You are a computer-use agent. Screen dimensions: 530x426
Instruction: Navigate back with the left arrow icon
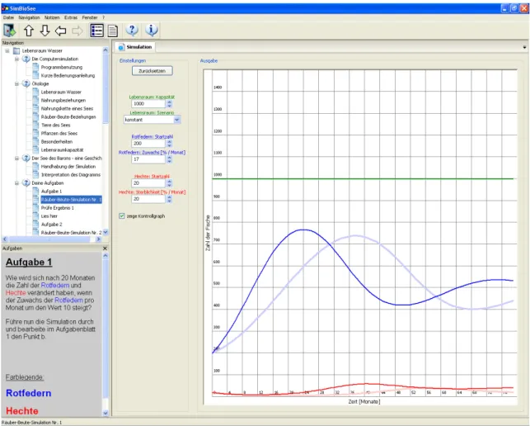click(x=60, y=31)
